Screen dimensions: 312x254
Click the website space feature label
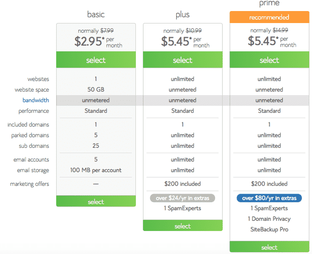point(32,90)
